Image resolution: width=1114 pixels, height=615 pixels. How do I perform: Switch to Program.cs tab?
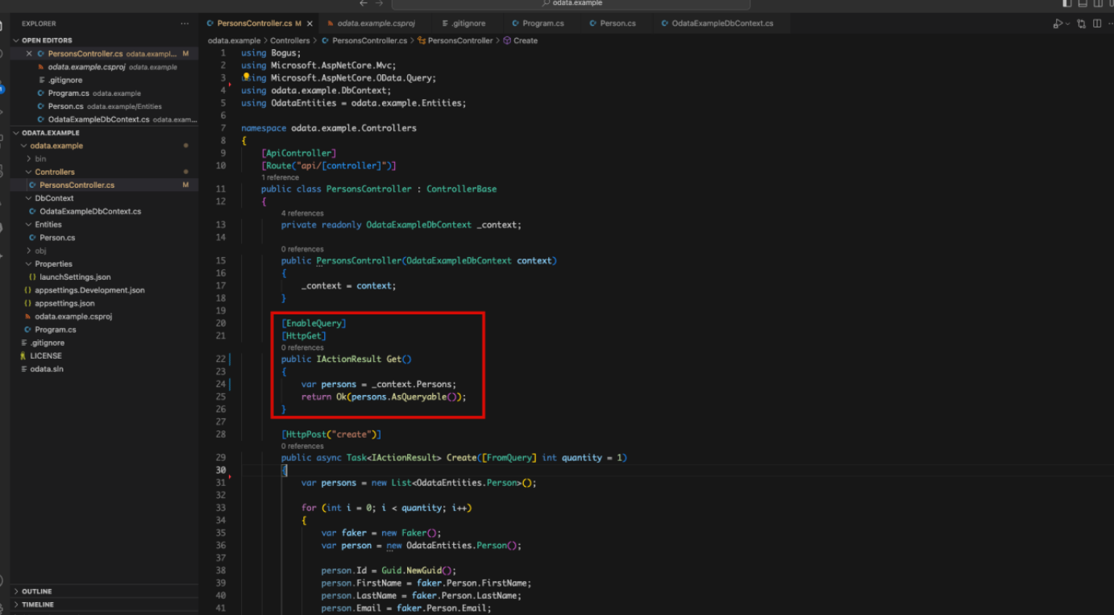(x=542, y=23)
